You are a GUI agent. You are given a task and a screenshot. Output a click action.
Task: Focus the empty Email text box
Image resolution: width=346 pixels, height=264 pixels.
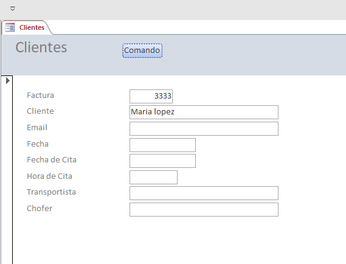204,128
